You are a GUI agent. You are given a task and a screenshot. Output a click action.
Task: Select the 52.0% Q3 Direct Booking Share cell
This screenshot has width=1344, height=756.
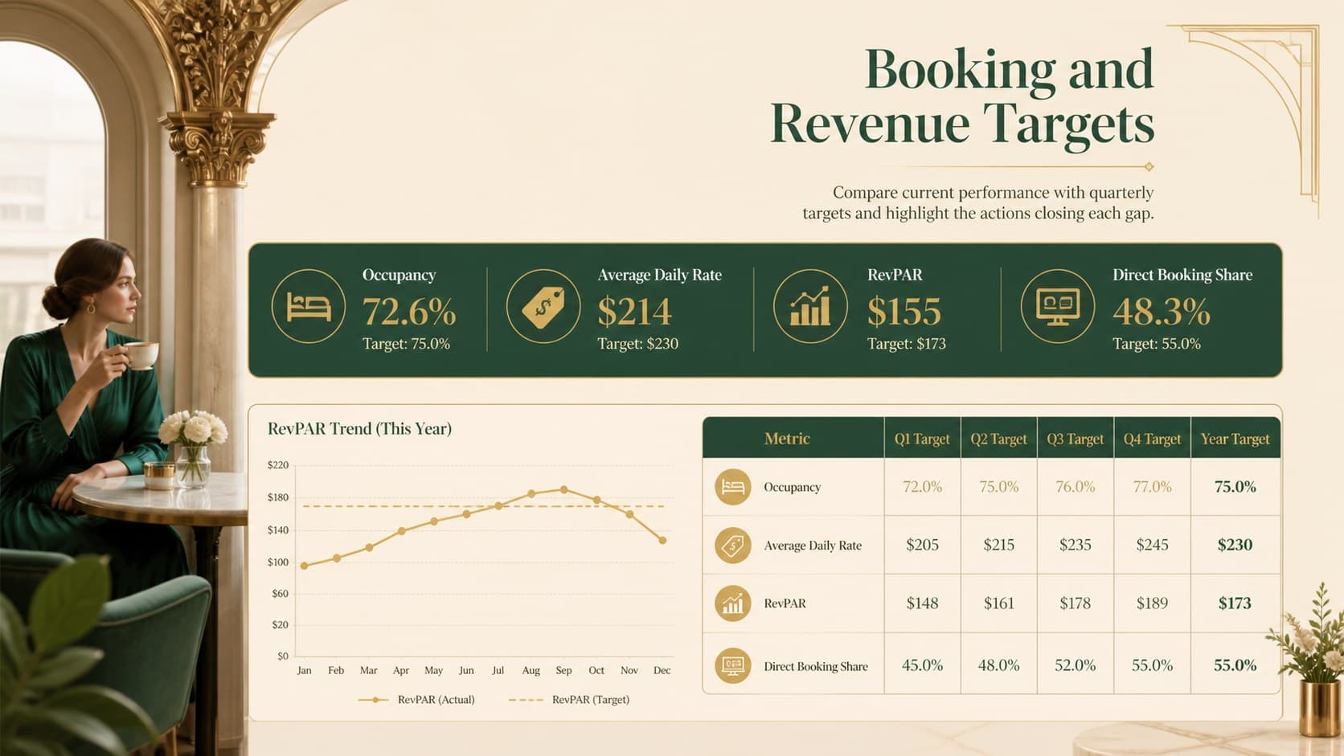coord(1076,665)
